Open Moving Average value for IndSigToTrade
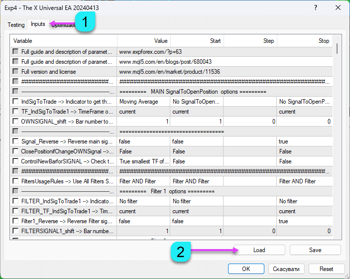The height and width of the screenshot is (279, 350). (143, 102)
